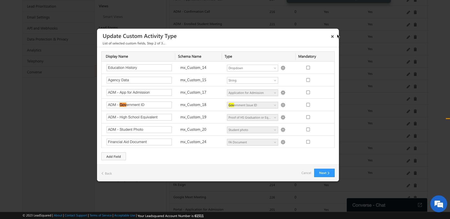Viewport: 450px width, 219px height.
Task: Enable Mandatory for Agency Data
Action: [308, 80]
